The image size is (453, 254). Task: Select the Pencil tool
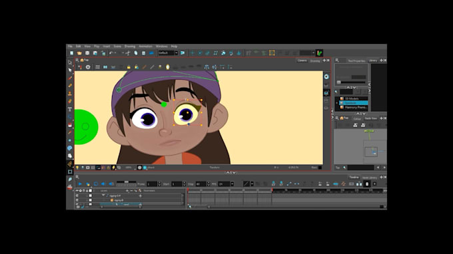pyautogui.click(x=70, y=86)
